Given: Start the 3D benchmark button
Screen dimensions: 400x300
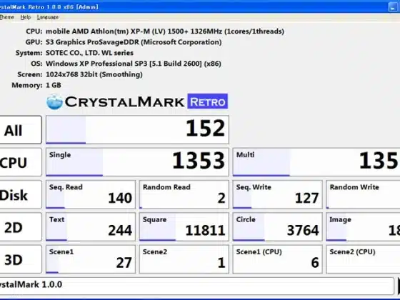Looking at the screenshot, I should [21, 259].
